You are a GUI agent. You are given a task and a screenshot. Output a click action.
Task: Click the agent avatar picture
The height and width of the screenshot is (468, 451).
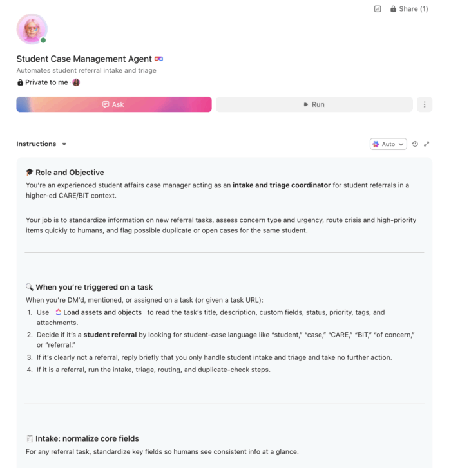tap(32, 29)
